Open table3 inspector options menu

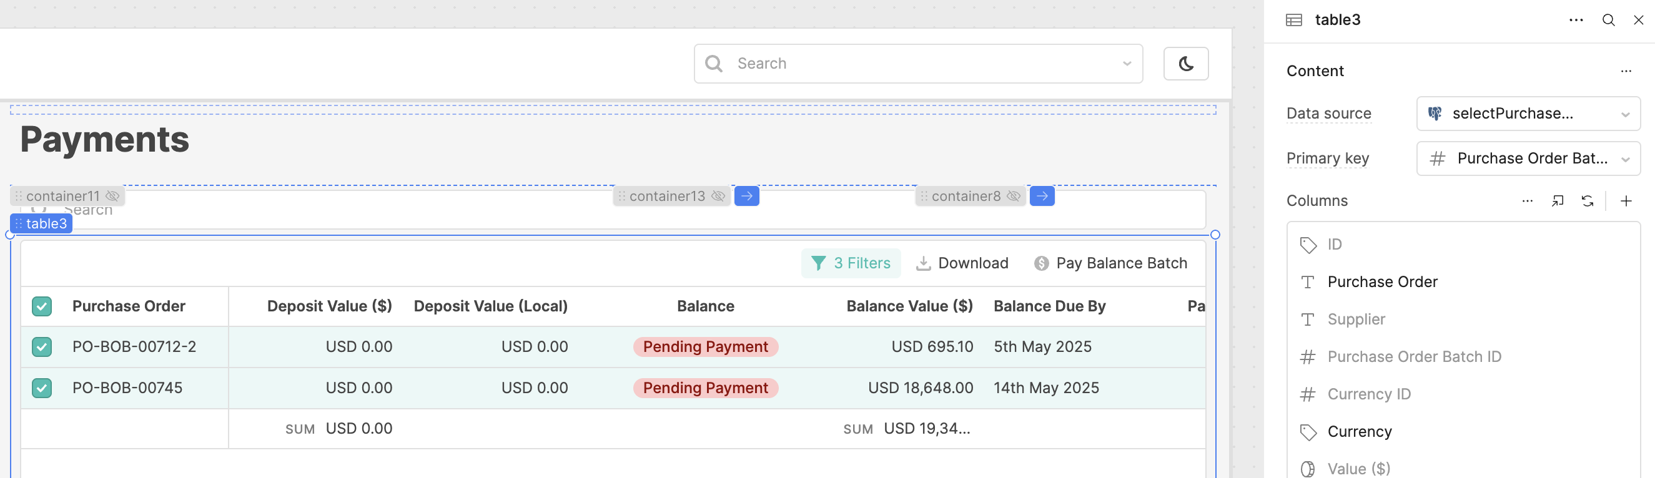pos(1575,20)
